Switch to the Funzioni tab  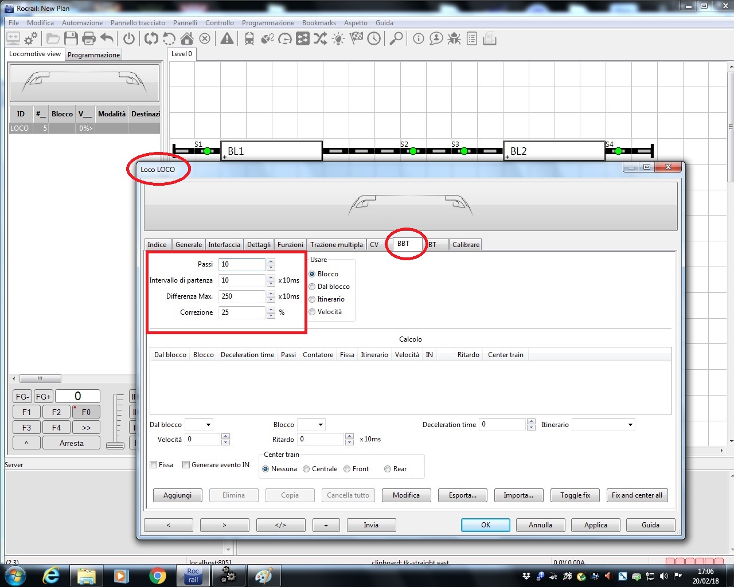[290, 245]
